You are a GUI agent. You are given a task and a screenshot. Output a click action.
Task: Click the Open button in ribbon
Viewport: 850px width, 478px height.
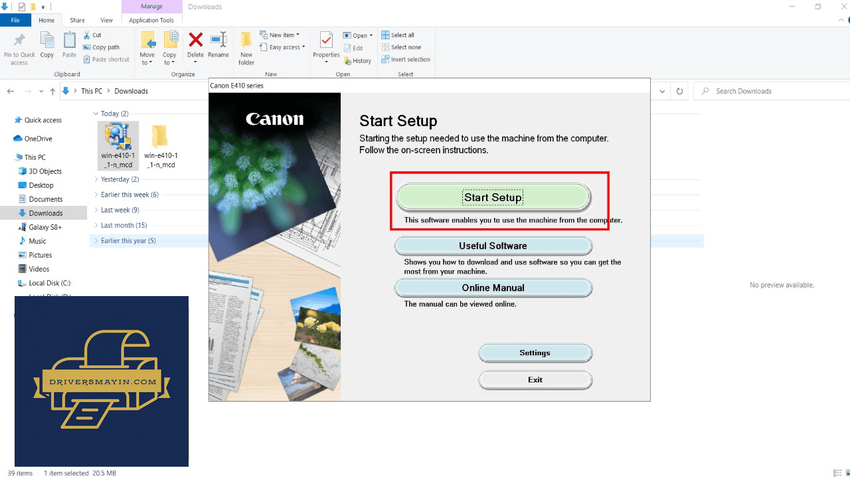click(x=359, y=35)
